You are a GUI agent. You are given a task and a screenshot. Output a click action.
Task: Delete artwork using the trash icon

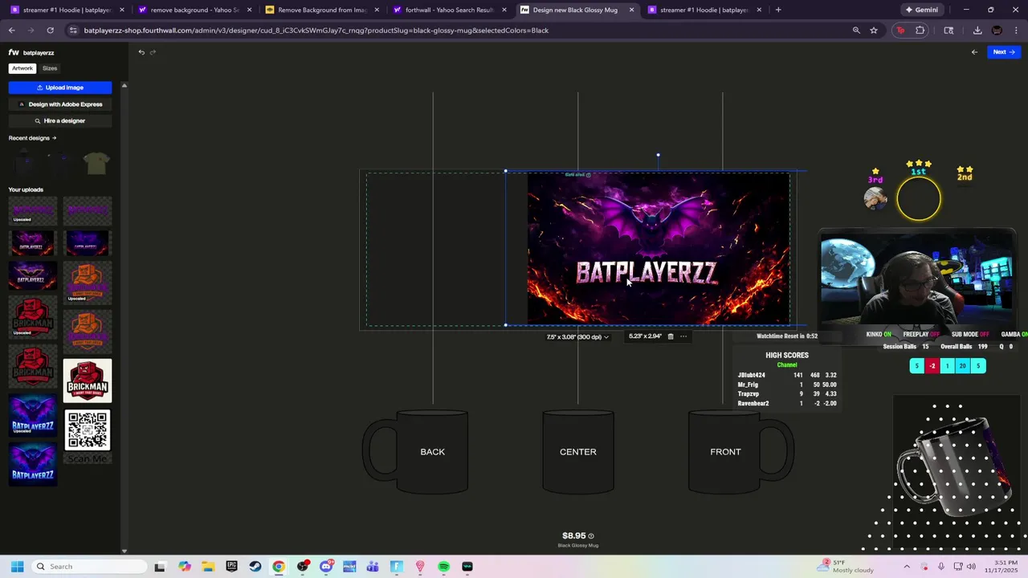(x=671, y=336)
